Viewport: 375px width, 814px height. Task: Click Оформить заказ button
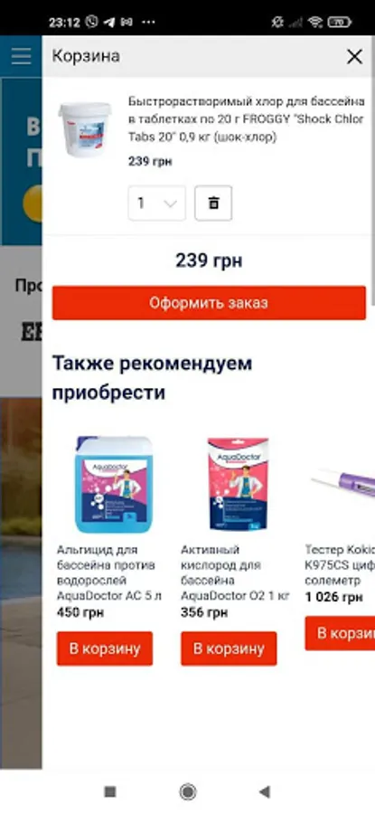(x=209, y=303)
